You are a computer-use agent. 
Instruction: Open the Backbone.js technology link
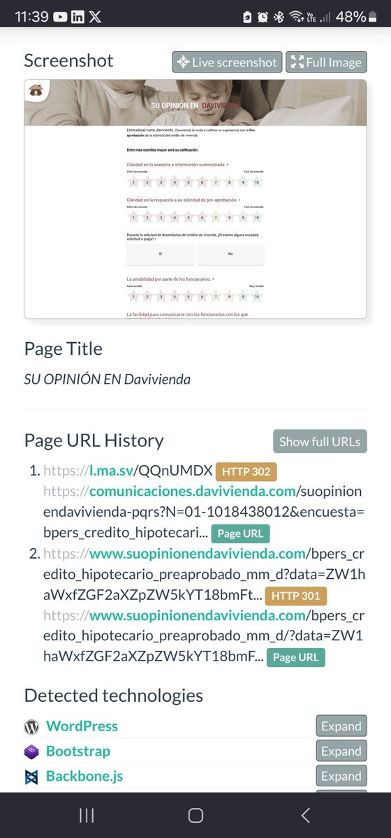click(x=84, y=777)
